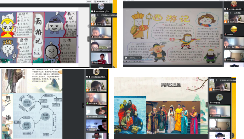Collapse the participant sidebar in top-left meeting
Viewport: 244px width, 139px height.
click(x=89, y=39)
